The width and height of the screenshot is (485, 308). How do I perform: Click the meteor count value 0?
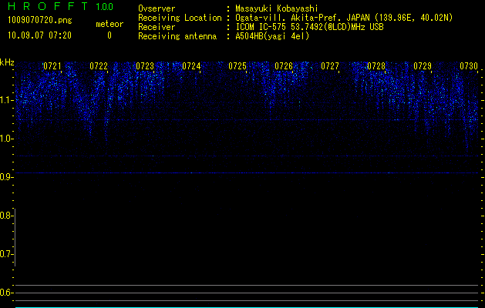click(109, 35)
